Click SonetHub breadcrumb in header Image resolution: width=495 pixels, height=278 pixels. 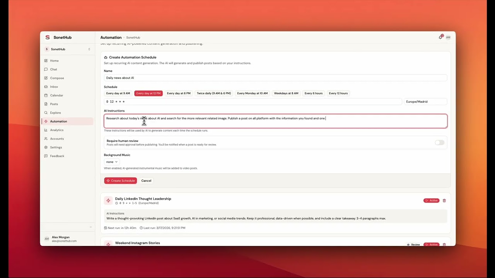(x=133, y=37)
